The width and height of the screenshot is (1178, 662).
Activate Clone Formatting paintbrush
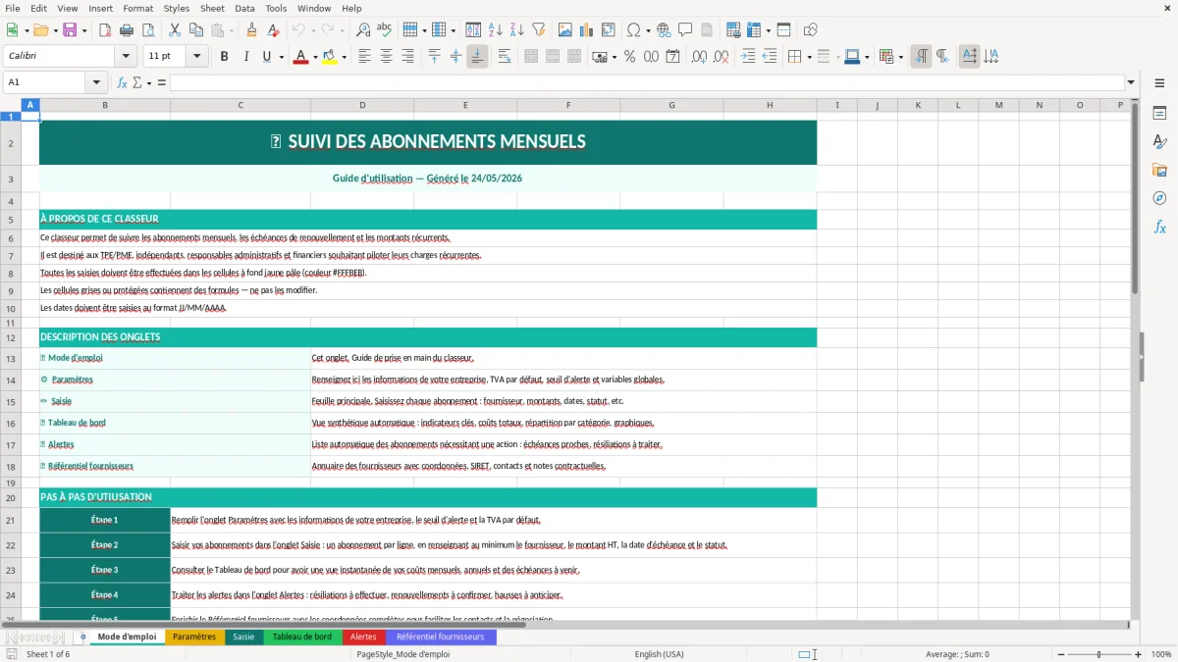(x=251, y=30)
